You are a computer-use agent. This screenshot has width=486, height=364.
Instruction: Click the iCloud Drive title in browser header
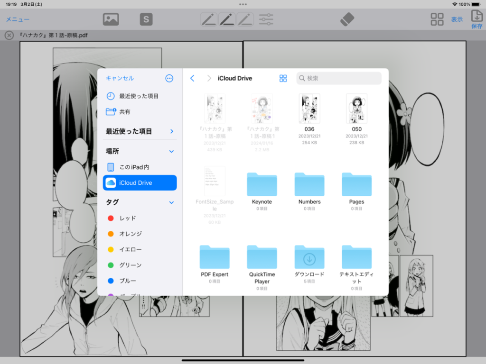235,78
